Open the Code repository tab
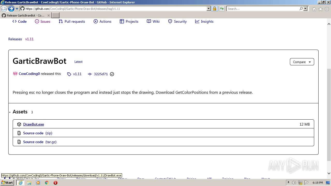 19,21
